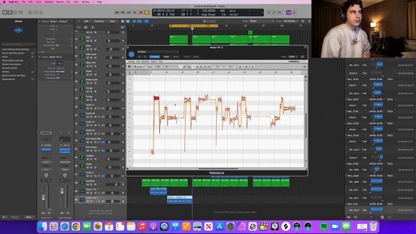The image size is (416, 234).
Task: Open the Logic Pro menu in menu bar
Action: (13, 2)
